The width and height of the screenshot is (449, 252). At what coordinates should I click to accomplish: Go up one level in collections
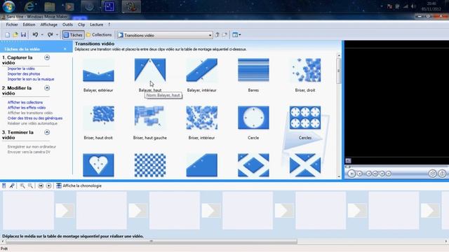tap(217, 35)
